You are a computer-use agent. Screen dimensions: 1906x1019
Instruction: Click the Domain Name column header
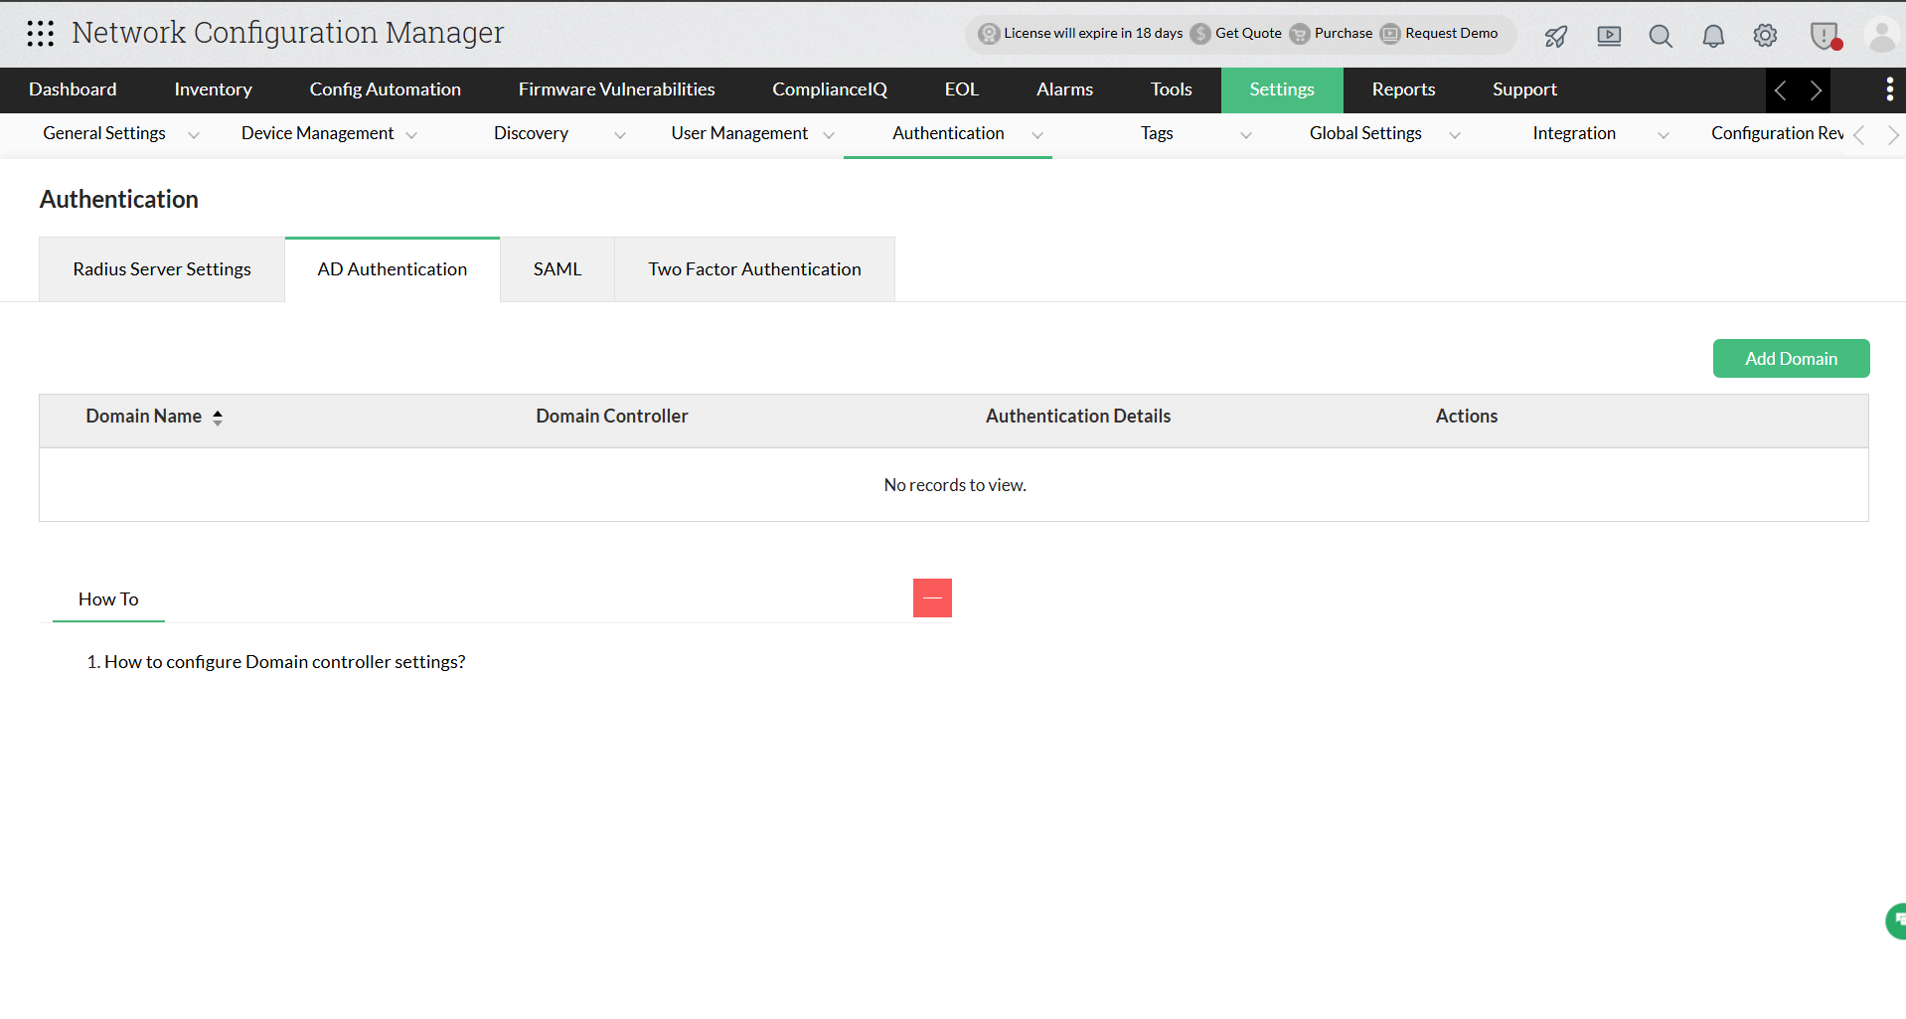click(144, 417)
